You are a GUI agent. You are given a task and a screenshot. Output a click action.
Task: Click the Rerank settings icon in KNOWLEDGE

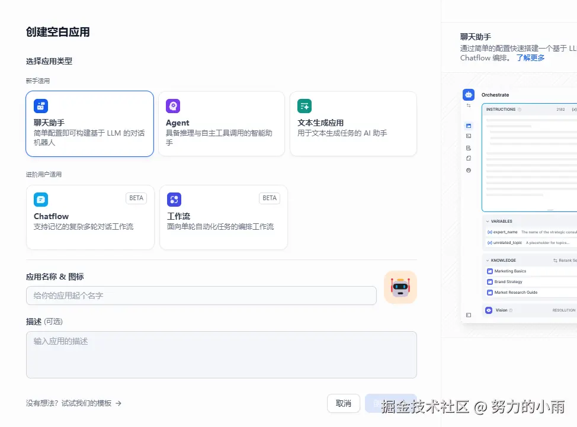click(x=555, y=261)
